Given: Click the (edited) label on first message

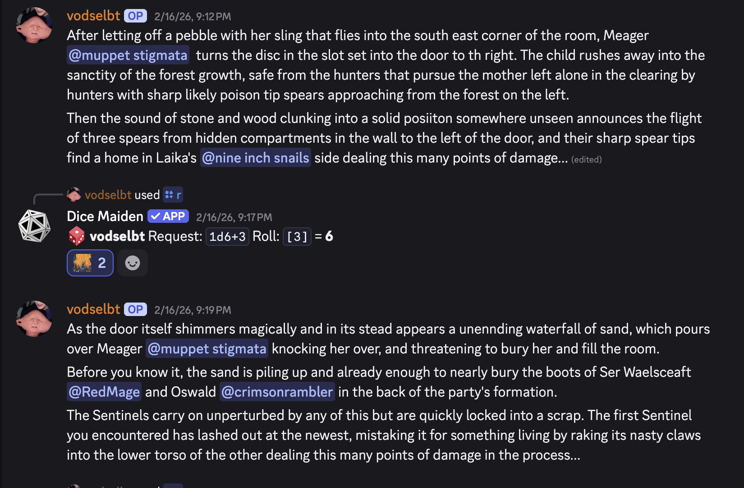Looking at the screenshot, I should (x=586, y=159).
